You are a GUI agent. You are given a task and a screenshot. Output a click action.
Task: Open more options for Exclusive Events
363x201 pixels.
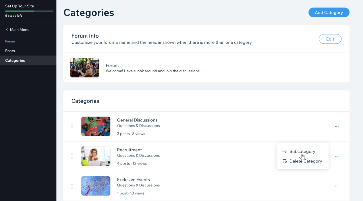337,186
